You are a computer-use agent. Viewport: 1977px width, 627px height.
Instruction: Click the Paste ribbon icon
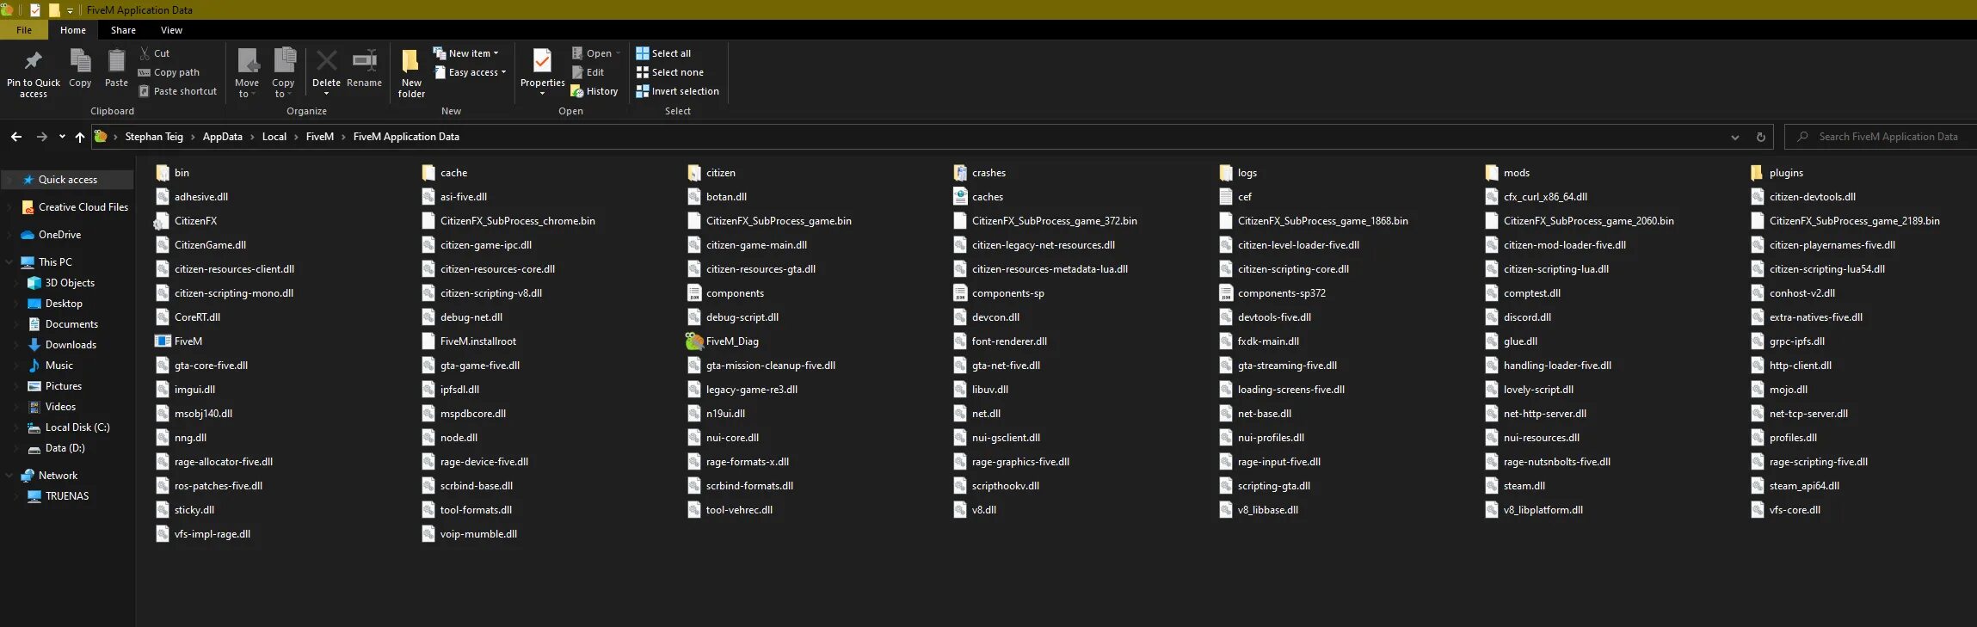(116, 61)
